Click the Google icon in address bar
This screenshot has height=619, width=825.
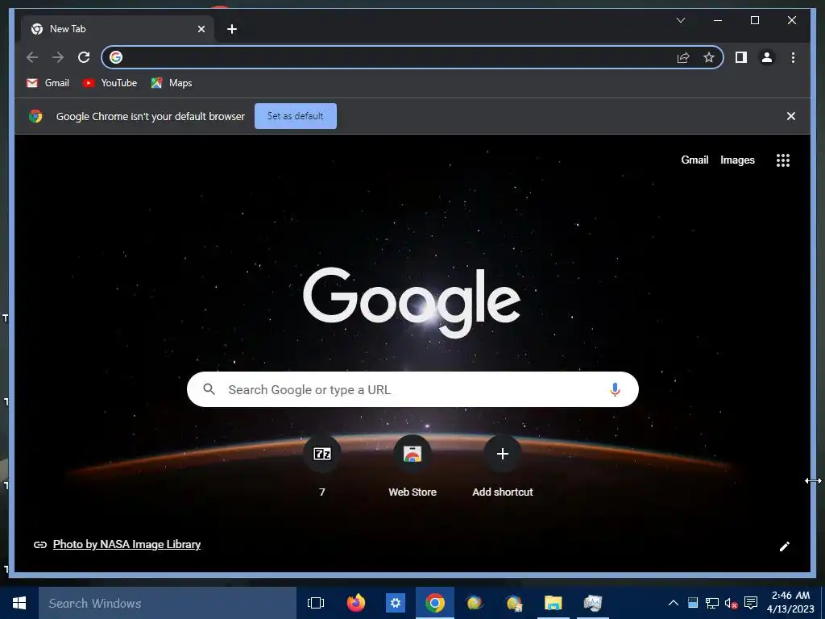point(116,57)
